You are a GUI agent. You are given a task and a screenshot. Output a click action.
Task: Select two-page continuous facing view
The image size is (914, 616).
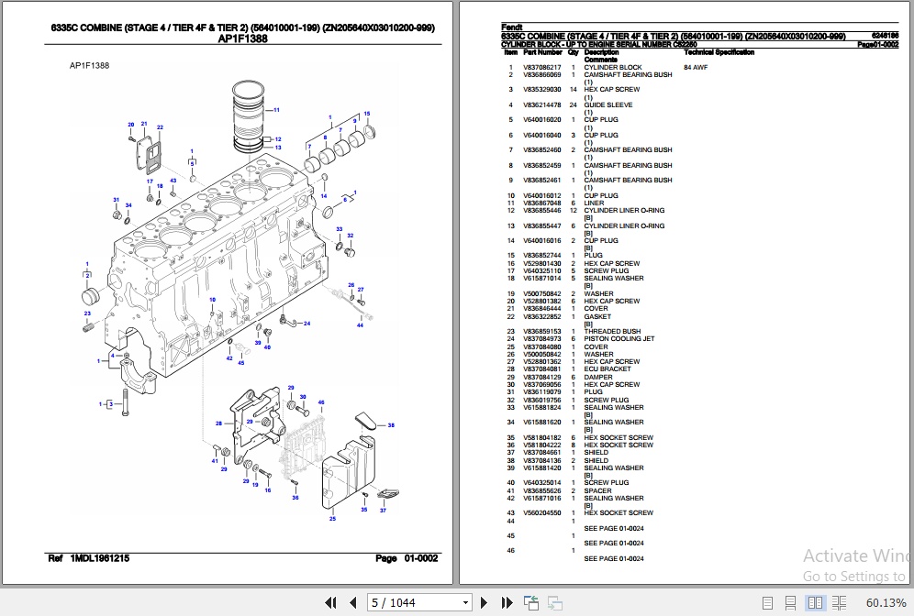840,603
